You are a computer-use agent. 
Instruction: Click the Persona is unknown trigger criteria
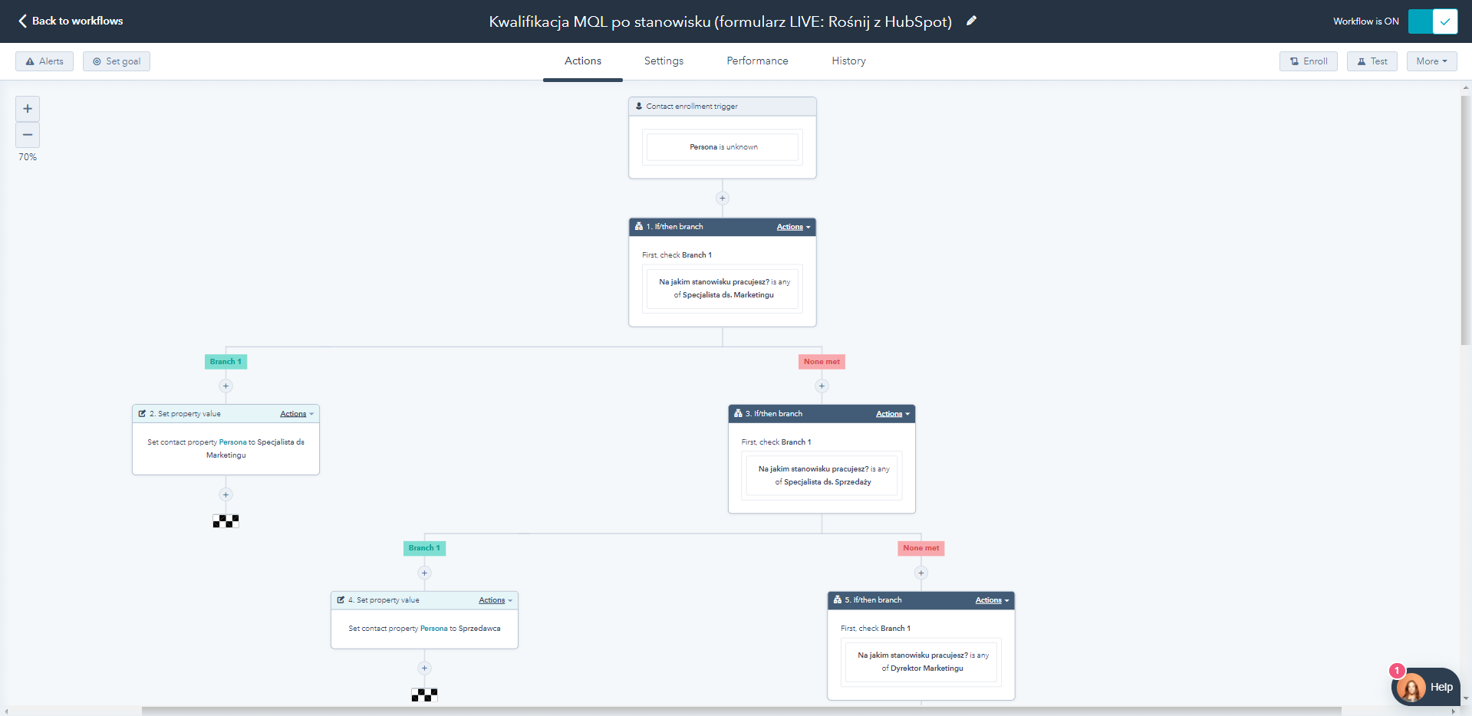723,147
